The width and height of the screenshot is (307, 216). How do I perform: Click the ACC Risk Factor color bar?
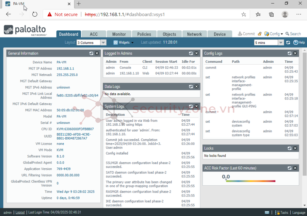[250, 181]
